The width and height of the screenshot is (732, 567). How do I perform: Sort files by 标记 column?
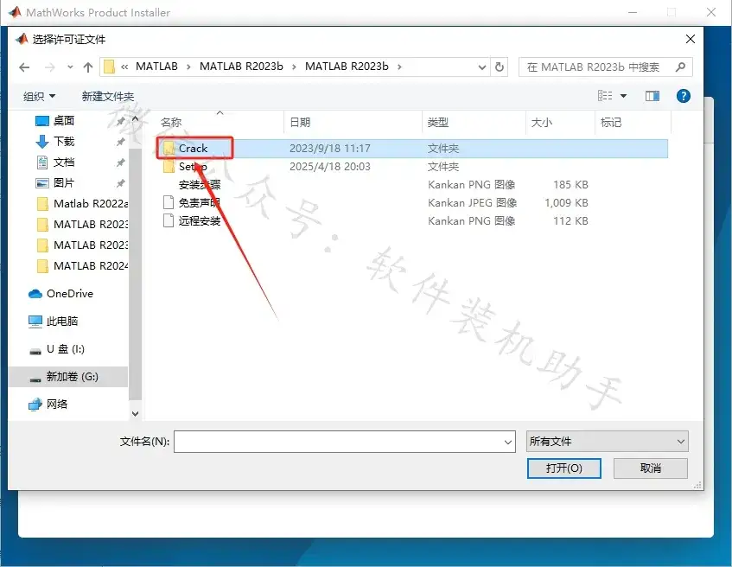click(611, 123)
